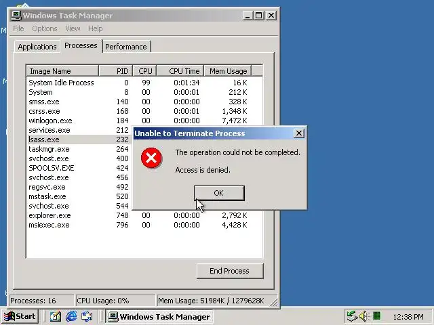Select the System Idle Process row
The width and height of the screenshot is (434, 325).
144,83
